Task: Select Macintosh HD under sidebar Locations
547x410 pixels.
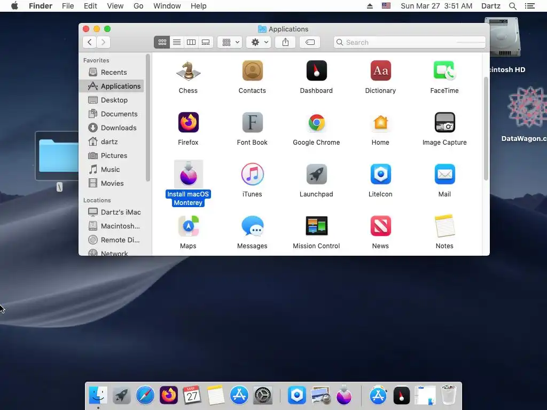Action: click(x=111, y=226)
